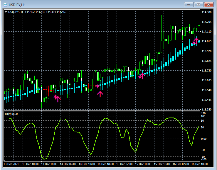Open the USDJPY,H1 chart dropdown triangle
This screenshot has height=170, width=217.
coord(6,12)
